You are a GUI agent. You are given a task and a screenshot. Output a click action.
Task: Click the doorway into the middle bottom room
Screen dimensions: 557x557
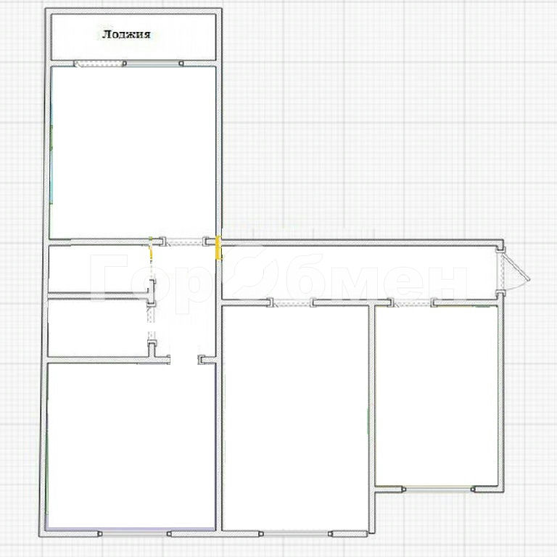pos(292,302)
